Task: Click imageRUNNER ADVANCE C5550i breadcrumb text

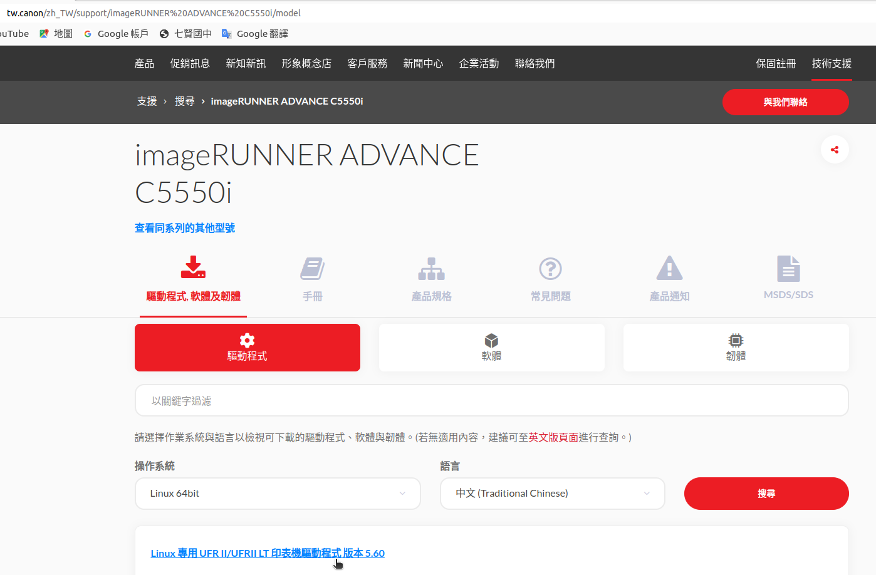Action: [287, 101]
